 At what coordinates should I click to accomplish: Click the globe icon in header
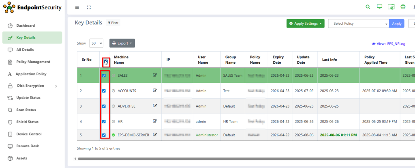pos(403,7)
